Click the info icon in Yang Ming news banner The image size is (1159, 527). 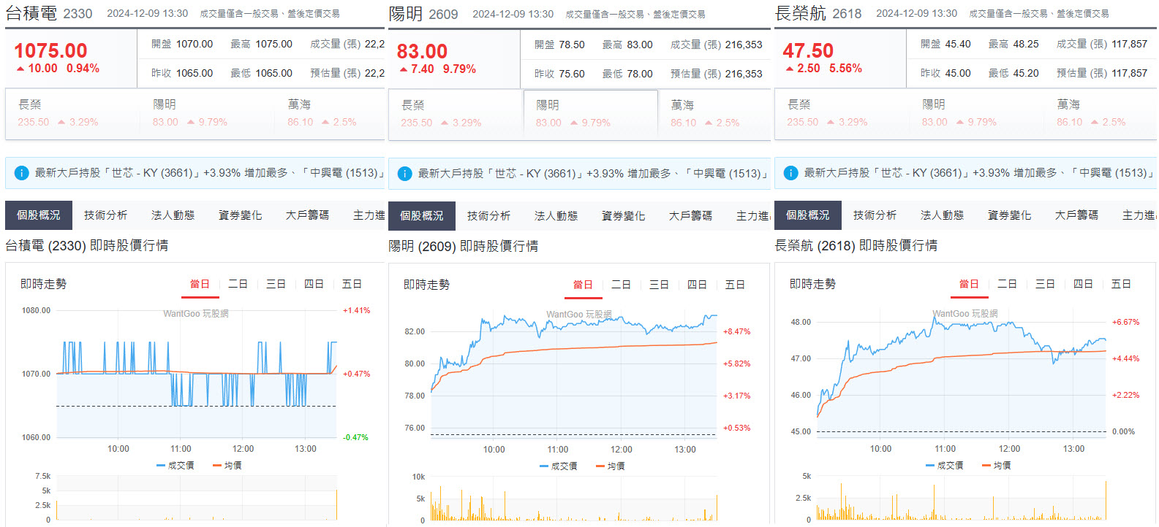point(404,174)
